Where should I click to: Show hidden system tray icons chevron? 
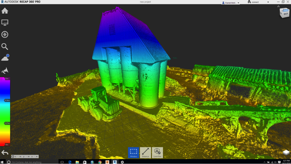(264, 162)
